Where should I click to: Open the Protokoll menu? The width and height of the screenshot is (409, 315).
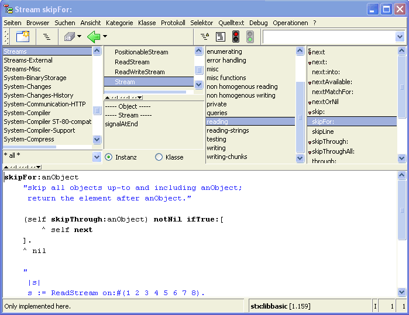point(173,23)
